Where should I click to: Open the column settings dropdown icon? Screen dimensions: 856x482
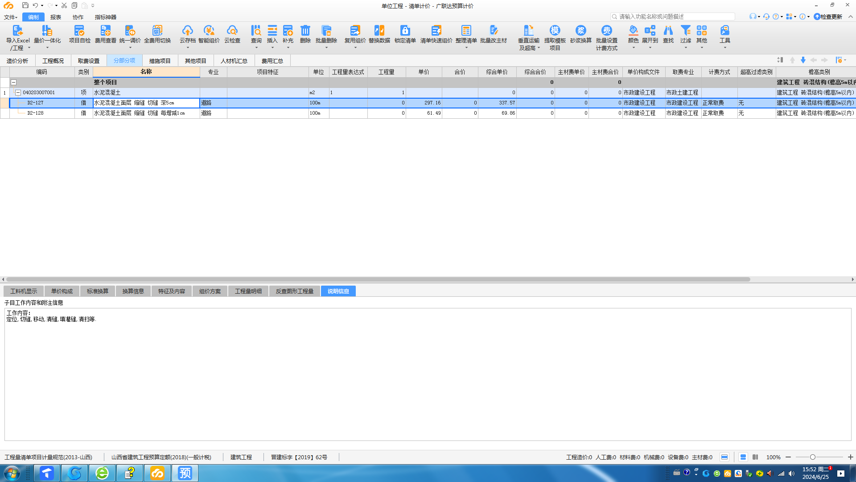[840, 60]
